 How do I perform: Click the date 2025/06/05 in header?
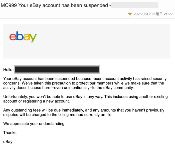pyautogui.click(x=142, y=14)
